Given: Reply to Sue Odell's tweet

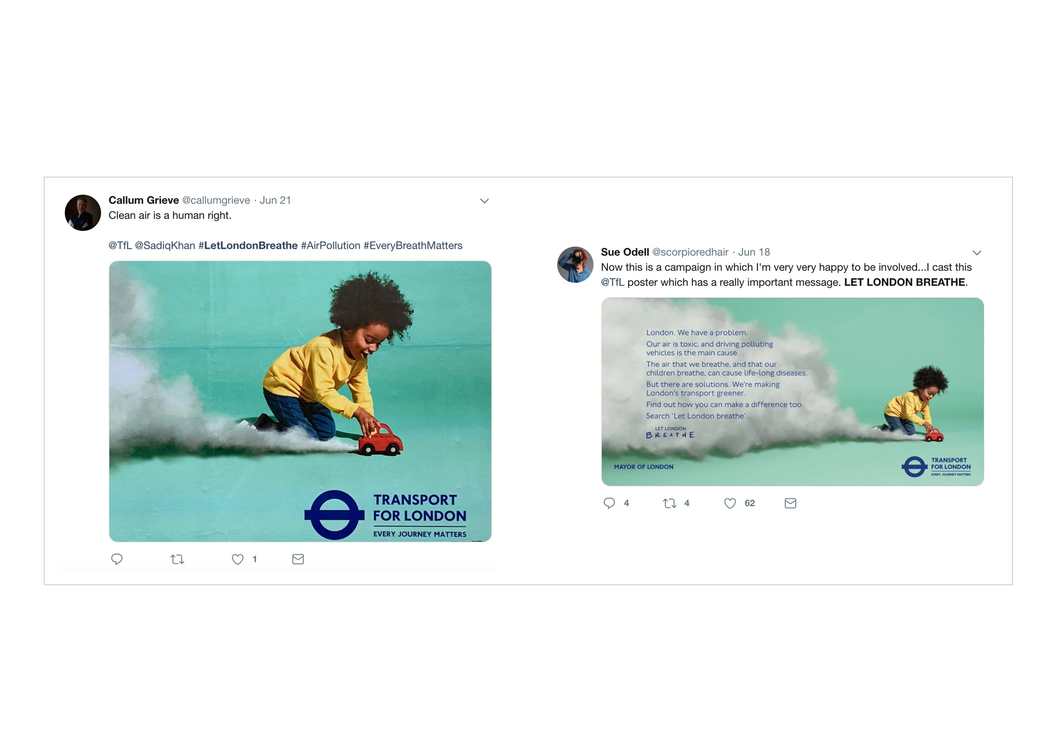Looking at the screenshot, I should (x=609, y=503).
